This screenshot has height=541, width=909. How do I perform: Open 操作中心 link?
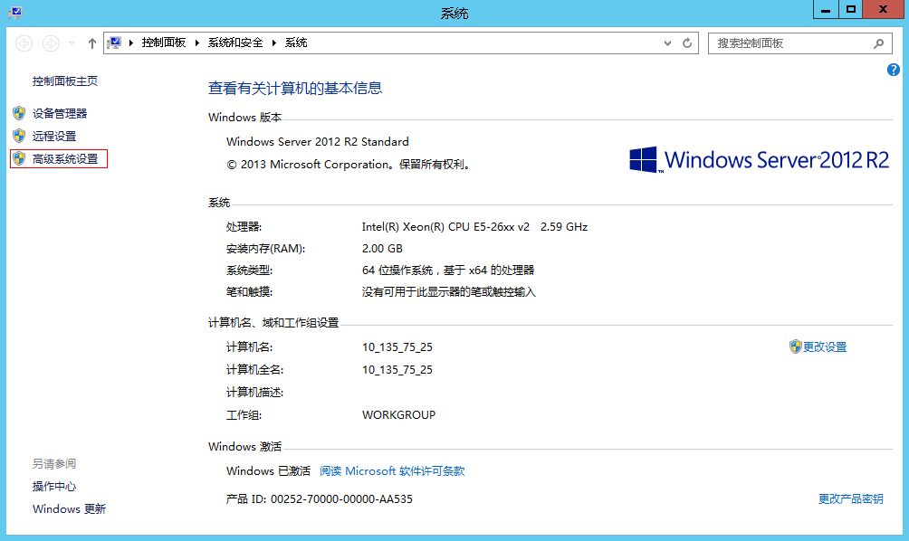coord(54,487)
